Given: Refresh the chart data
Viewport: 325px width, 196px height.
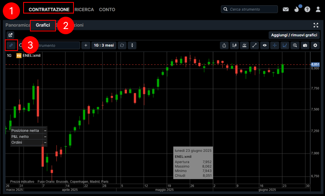Looking at the screenshot, I should pyautogui.click(x=122, y=45).
